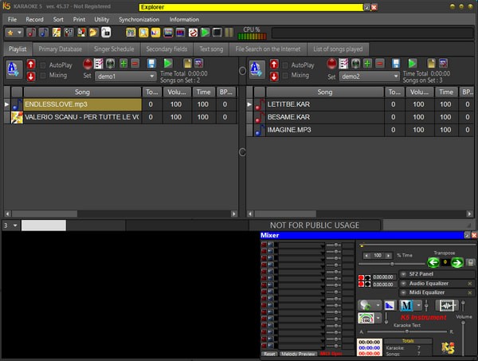Save demo1 set with the floppy disk icon
The image size is (478, 361).
click(151, 63)
